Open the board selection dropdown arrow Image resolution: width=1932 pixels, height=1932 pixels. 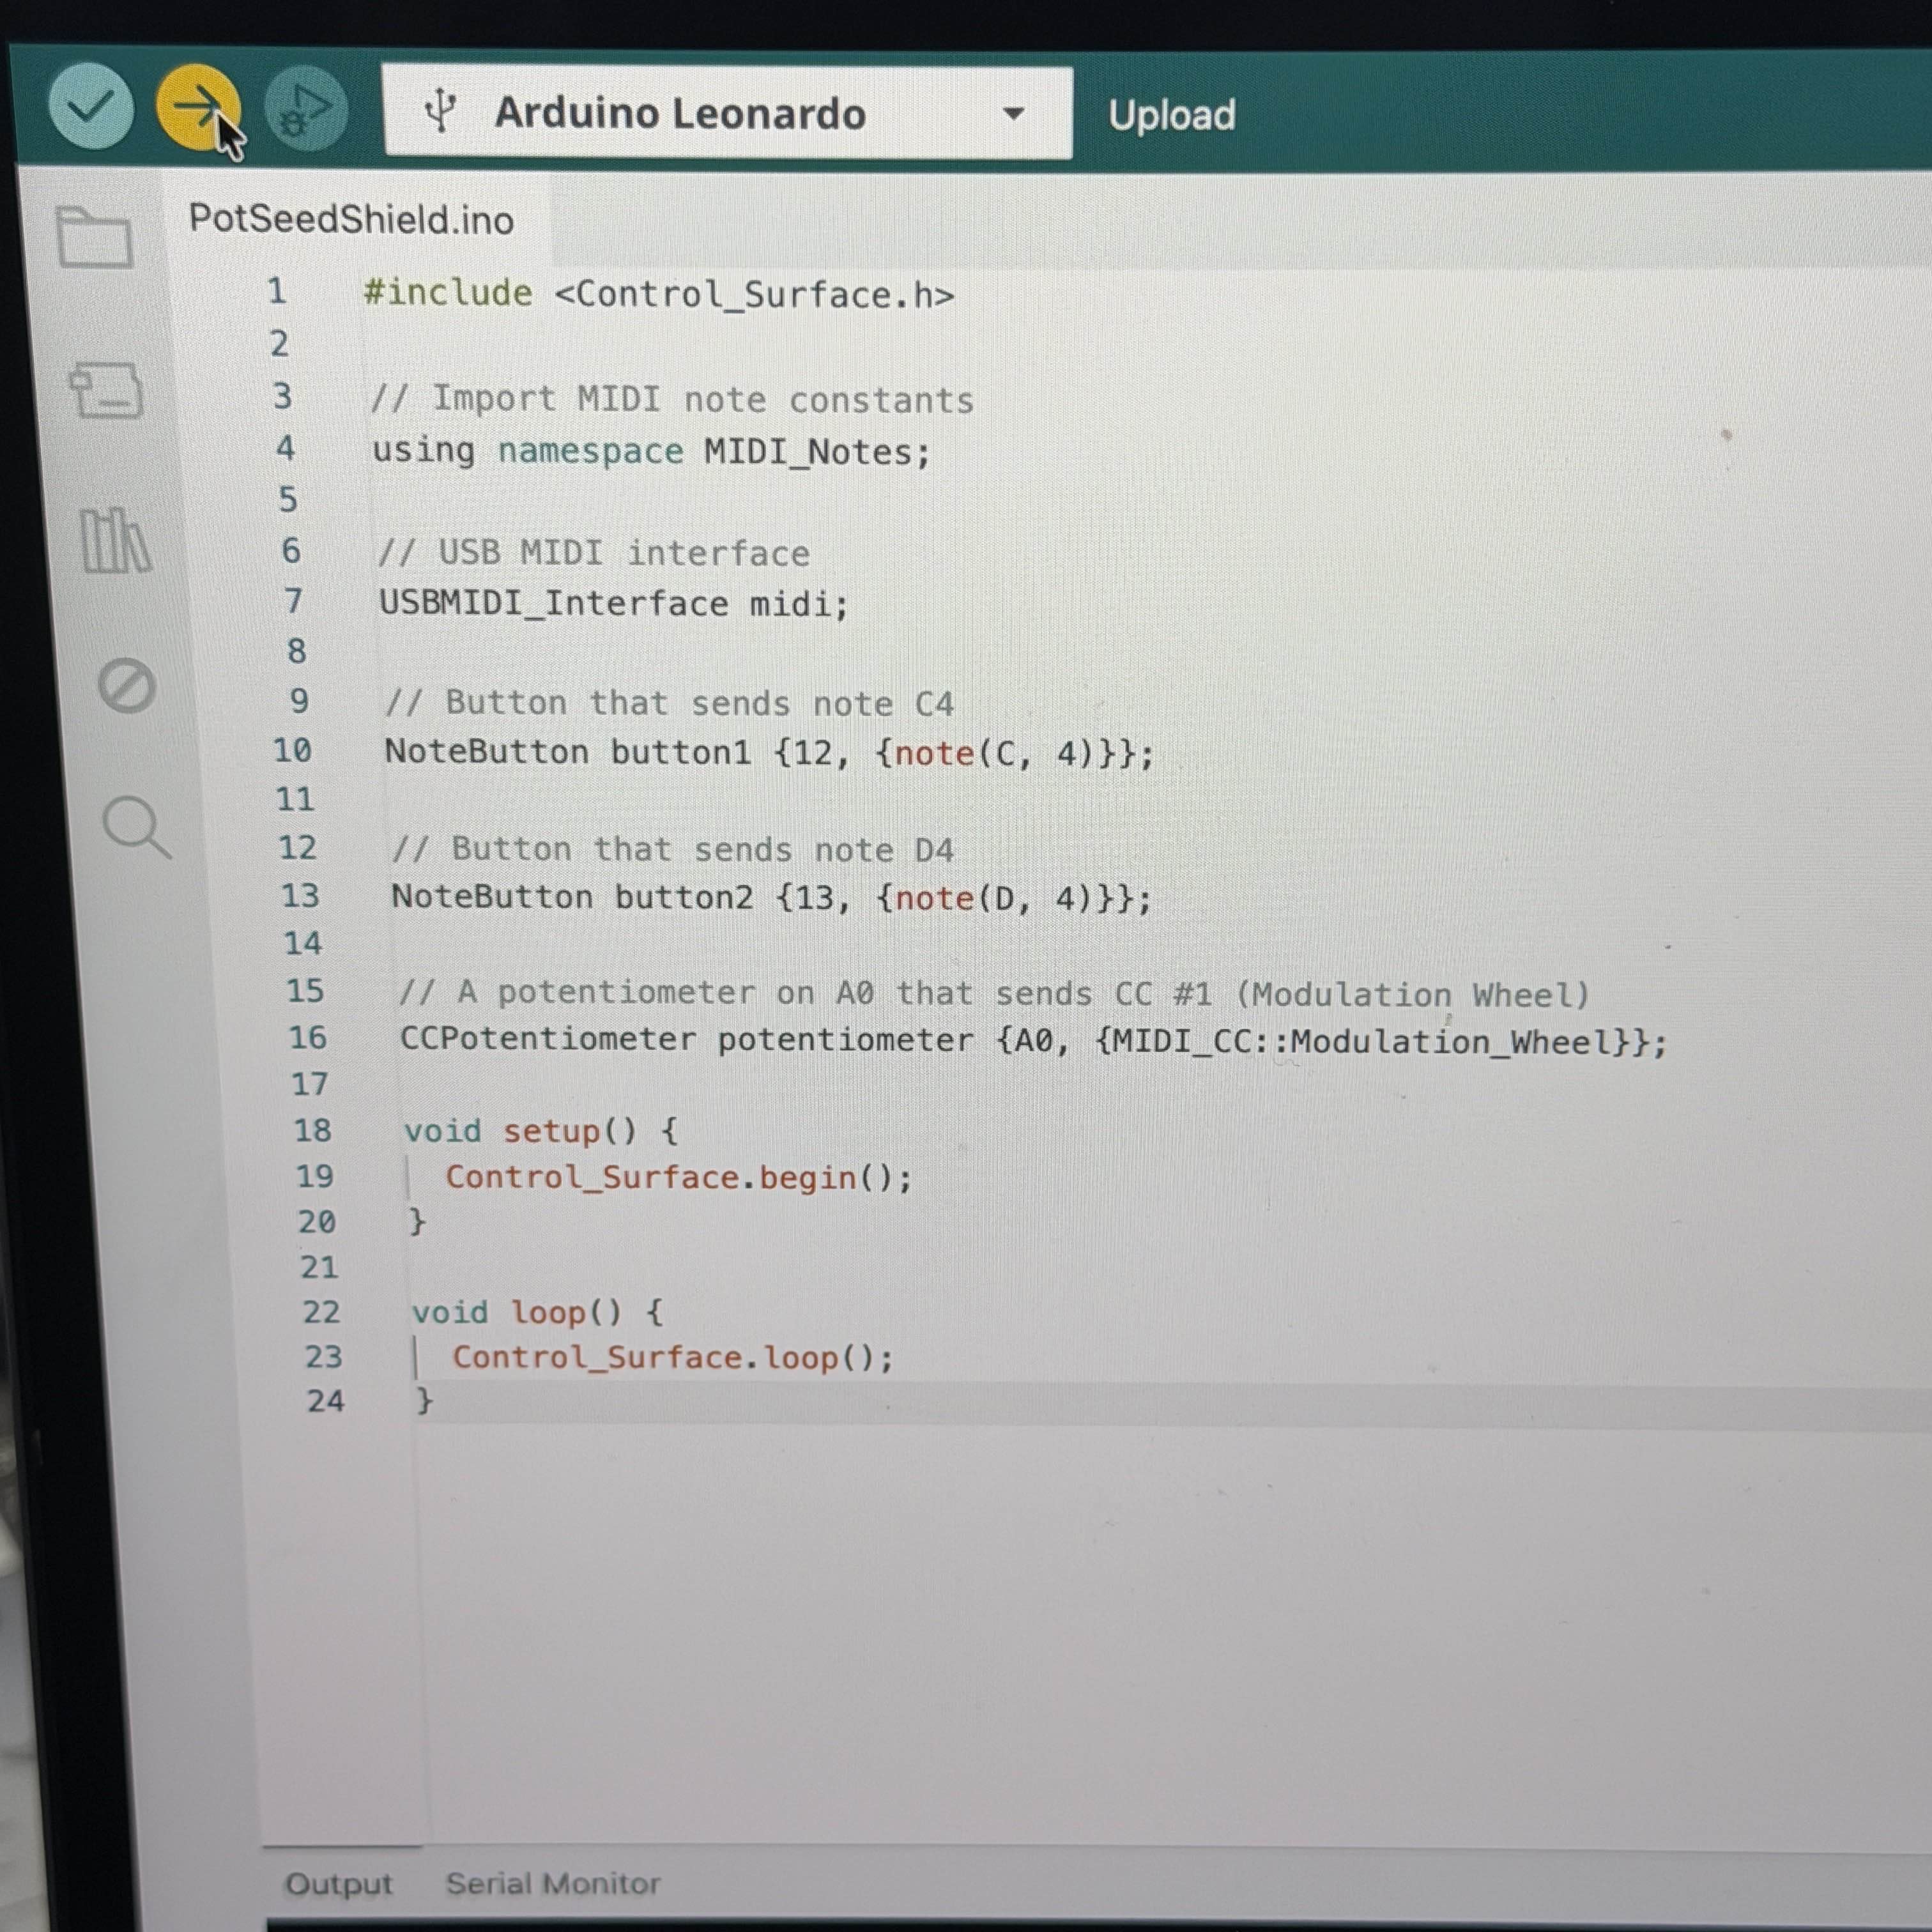[1011, 113]
